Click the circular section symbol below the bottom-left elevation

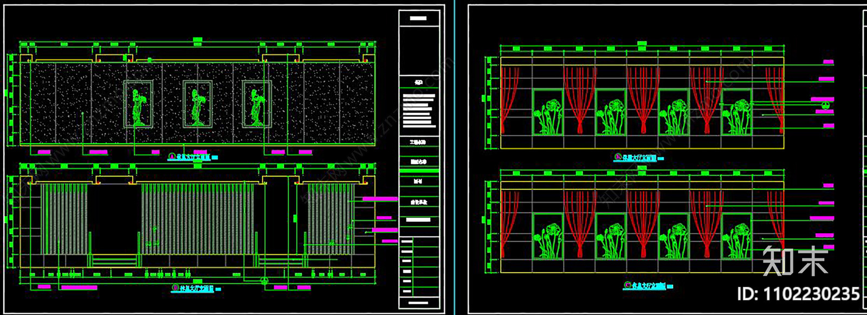[264, 281]
